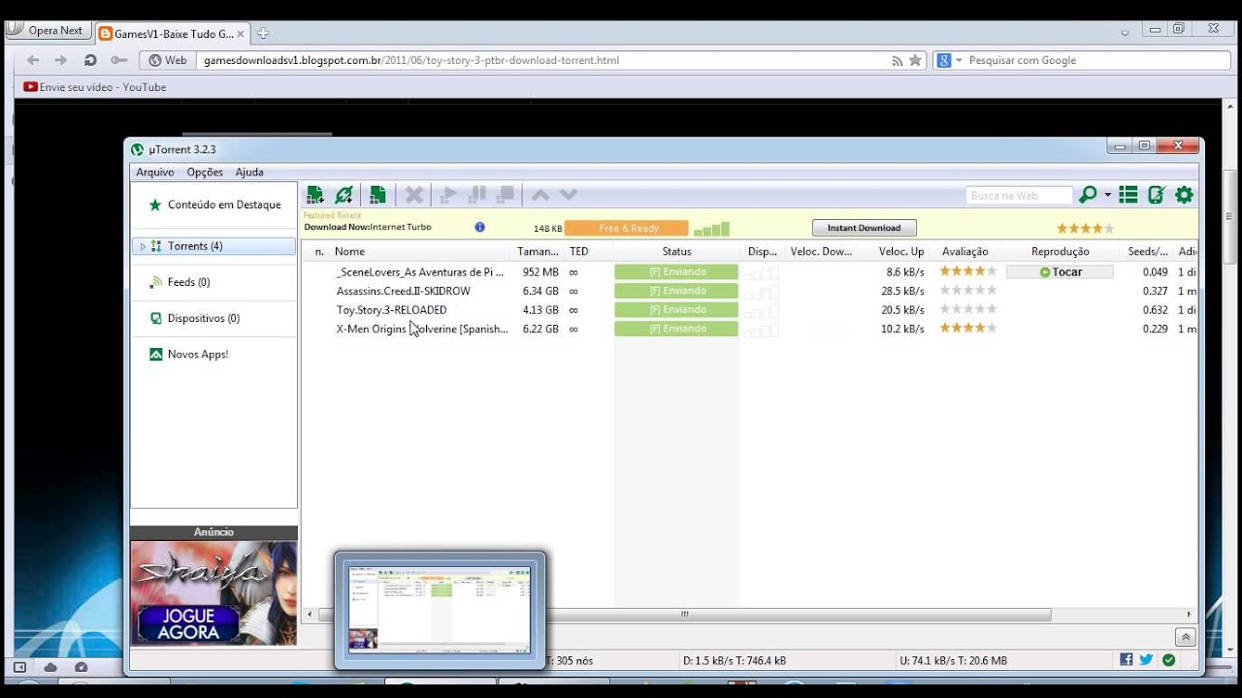
Task: Click the Jogue Agora ad banner
Action: 213,592
